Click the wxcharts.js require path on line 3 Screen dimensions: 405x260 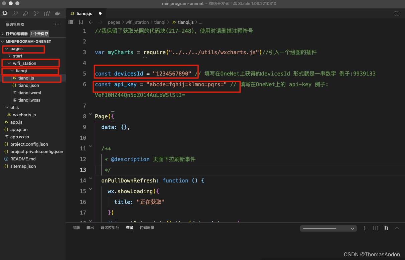(214, 52)
